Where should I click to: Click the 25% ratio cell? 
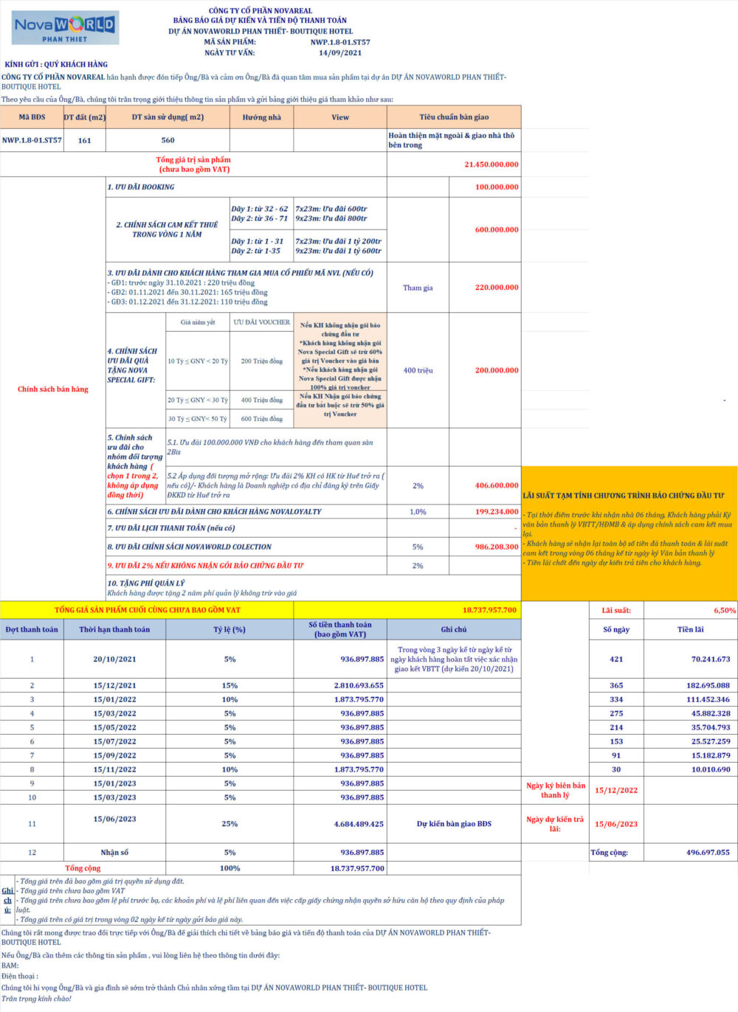230,824
